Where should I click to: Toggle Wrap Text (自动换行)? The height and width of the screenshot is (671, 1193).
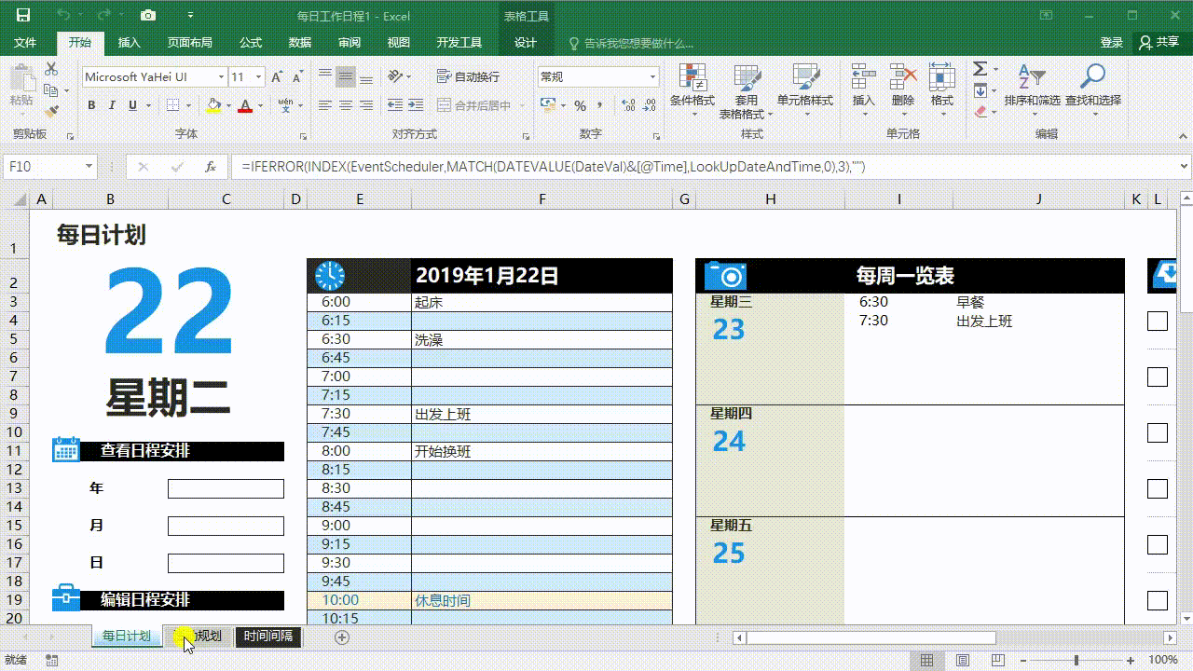pos(469,76)
